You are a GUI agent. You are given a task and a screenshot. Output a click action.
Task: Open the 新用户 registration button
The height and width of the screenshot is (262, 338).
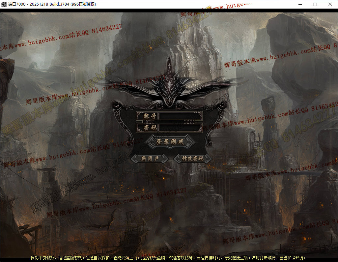(150, 159)
